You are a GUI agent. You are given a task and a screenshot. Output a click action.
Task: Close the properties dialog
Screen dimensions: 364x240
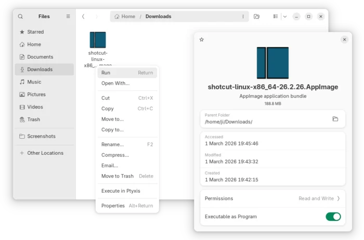click(x=344, y=39)
